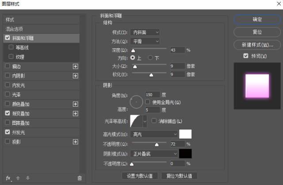Click the 大小 value field

(178, 66)
